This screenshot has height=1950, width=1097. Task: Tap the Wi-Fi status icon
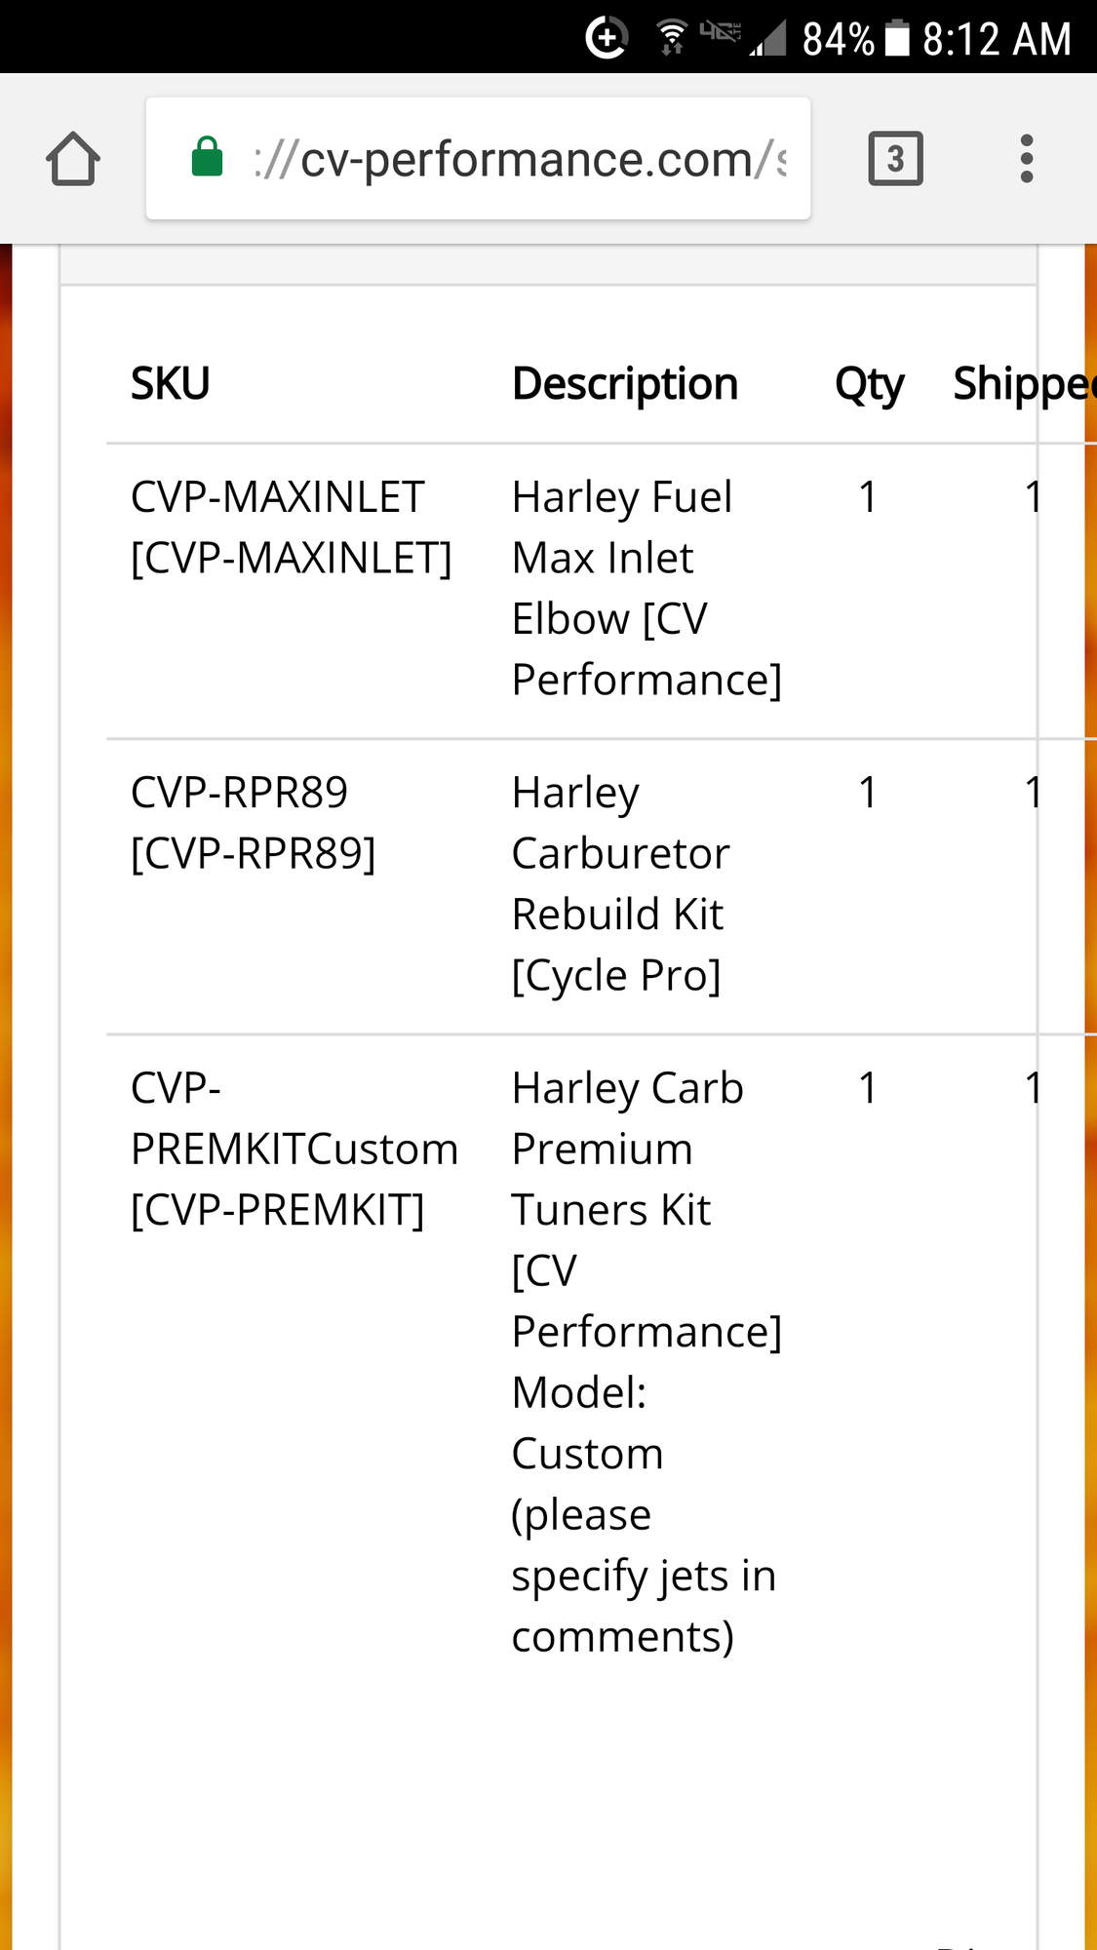671,38
